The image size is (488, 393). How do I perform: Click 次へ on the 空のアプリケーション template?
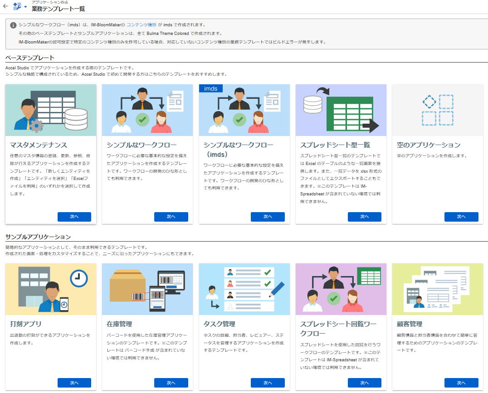click(x=461, y=217)
